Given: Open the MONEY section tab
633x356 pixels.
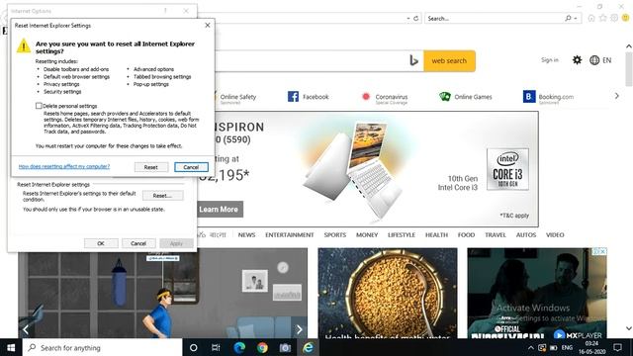Looking at the screenshot, I should pyautogui.click(x=367, y=234).
